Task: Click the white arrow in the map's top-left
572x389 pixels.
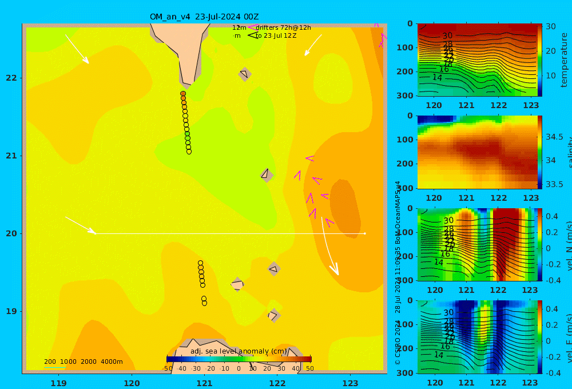Action: [77, 49]
